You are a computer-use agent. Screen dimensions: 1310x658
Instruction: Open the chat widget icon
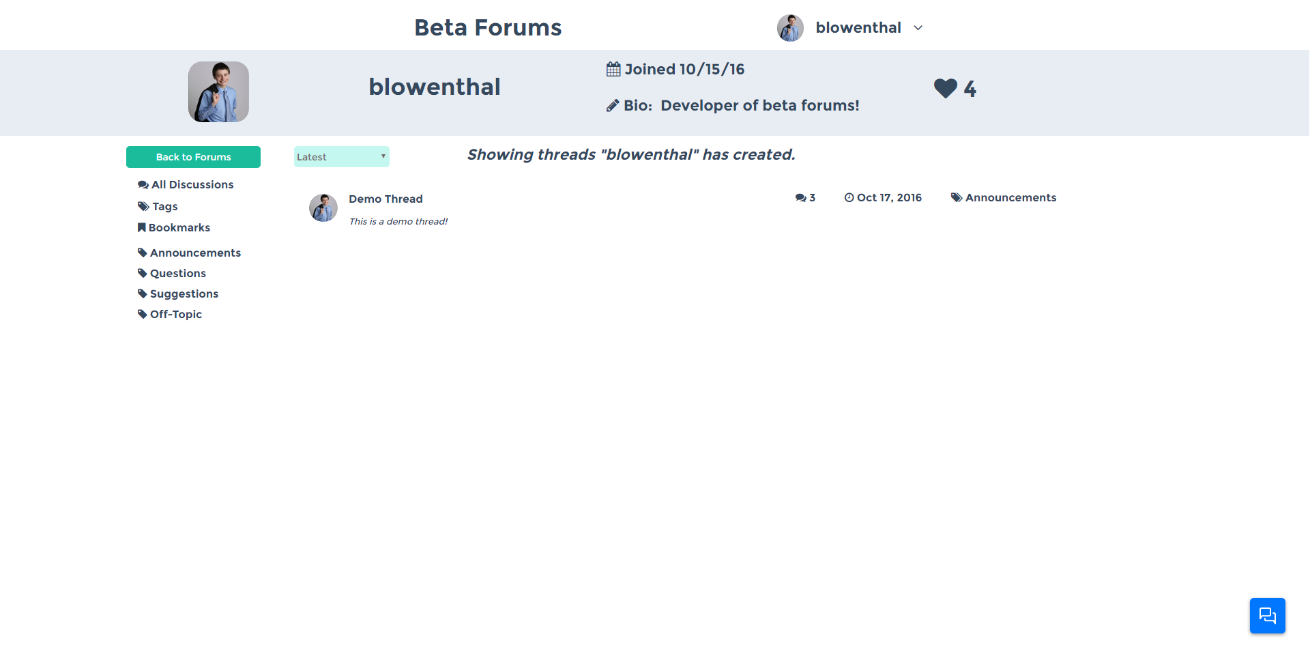[1267, 616]
